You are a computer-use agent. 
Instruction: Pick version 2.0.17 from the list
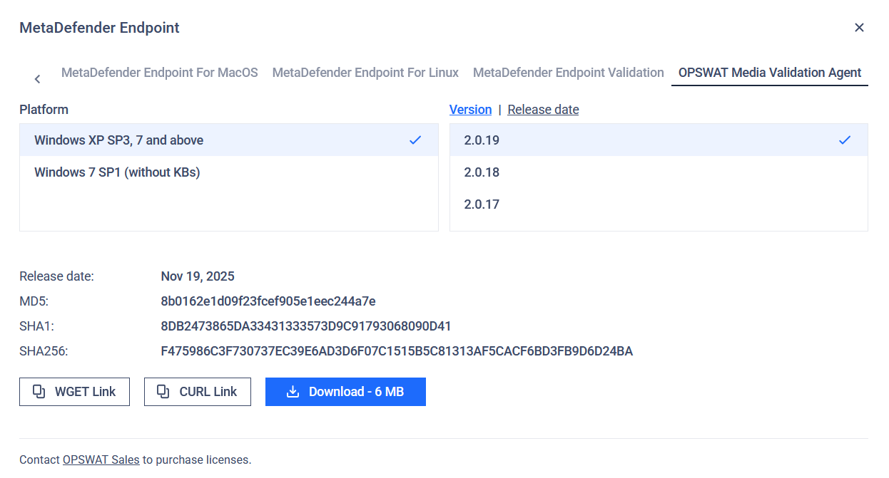click(x=482, y=204)
